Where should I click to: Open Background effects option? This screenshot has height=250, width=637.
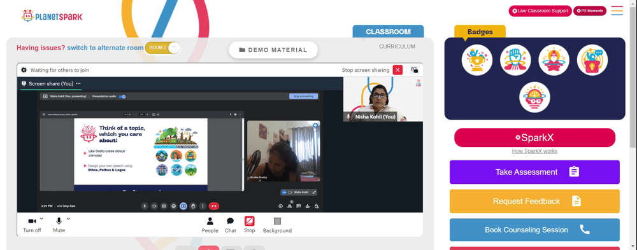click(278, 225)
